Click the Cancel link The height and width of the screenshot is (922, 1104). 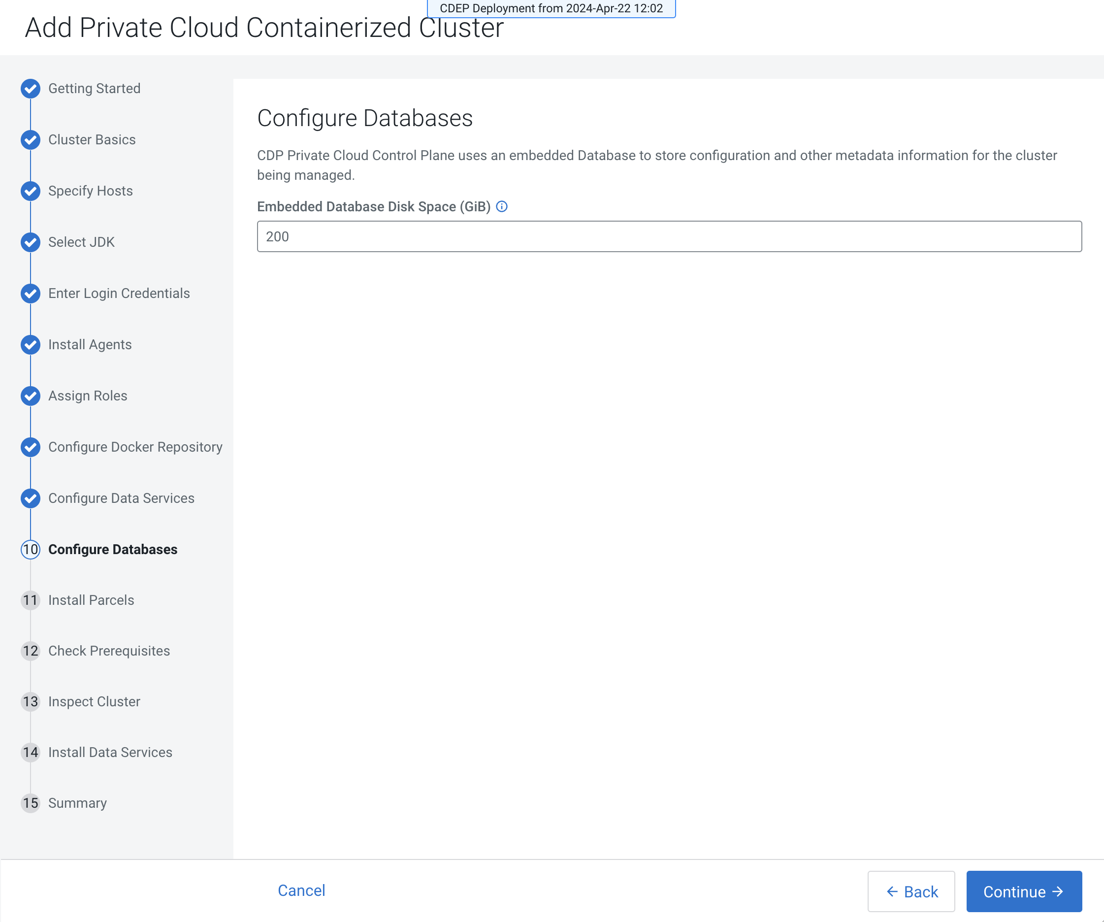coord(301,890)
